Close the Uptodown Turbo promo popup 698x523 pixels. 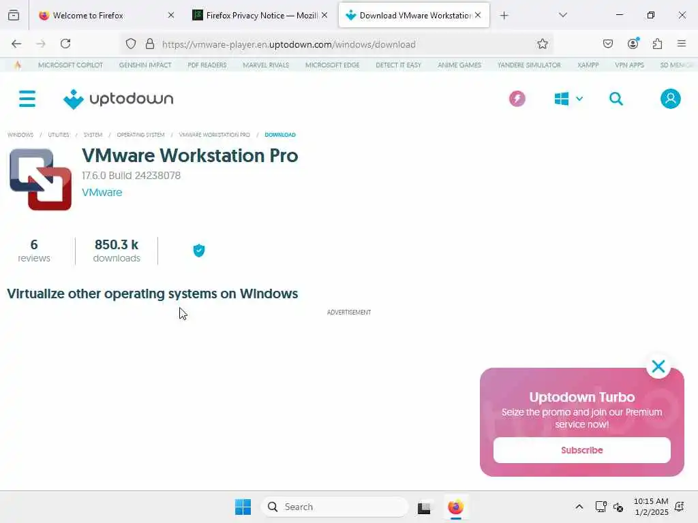coord(658,366)
